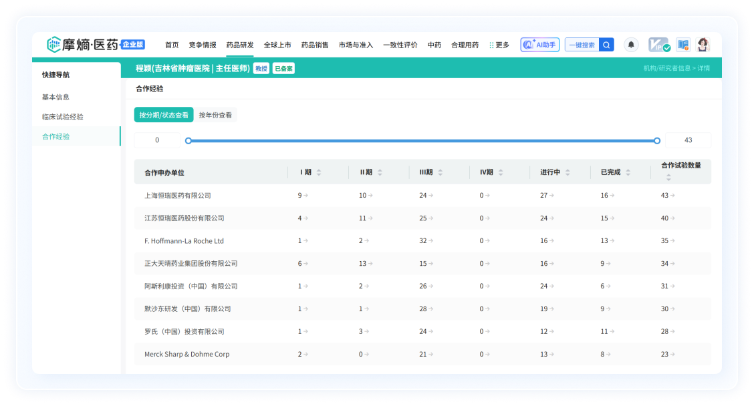Open 罗氏(中国) 已完成 count 11
The width and height of the screenshot is (754, 406).
[608, 331]
